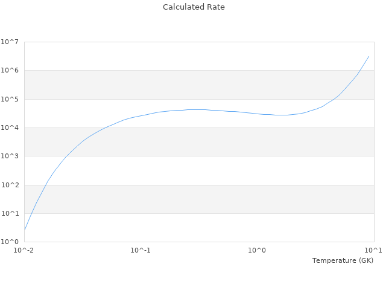Click the 10^0 label on the x-axis
The image size is (386, 290).
[x=257, y=250]
